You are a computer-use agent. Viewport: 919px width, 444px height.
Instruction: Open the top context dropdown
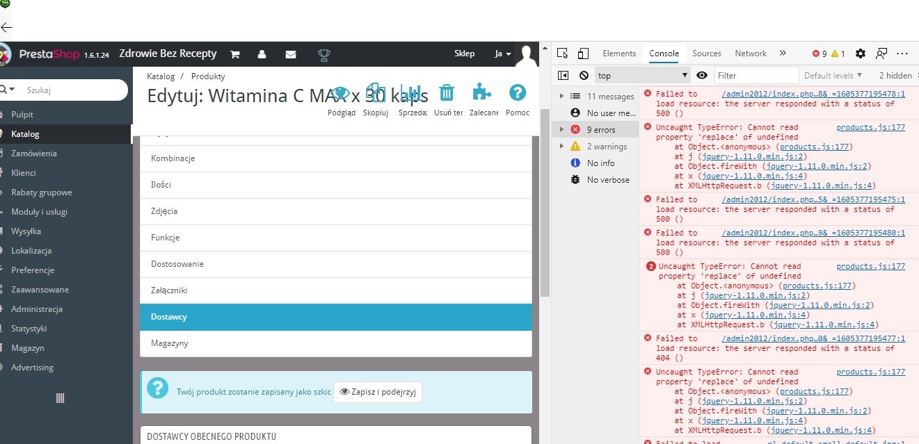pyautogui.click(x=643, y=76)
